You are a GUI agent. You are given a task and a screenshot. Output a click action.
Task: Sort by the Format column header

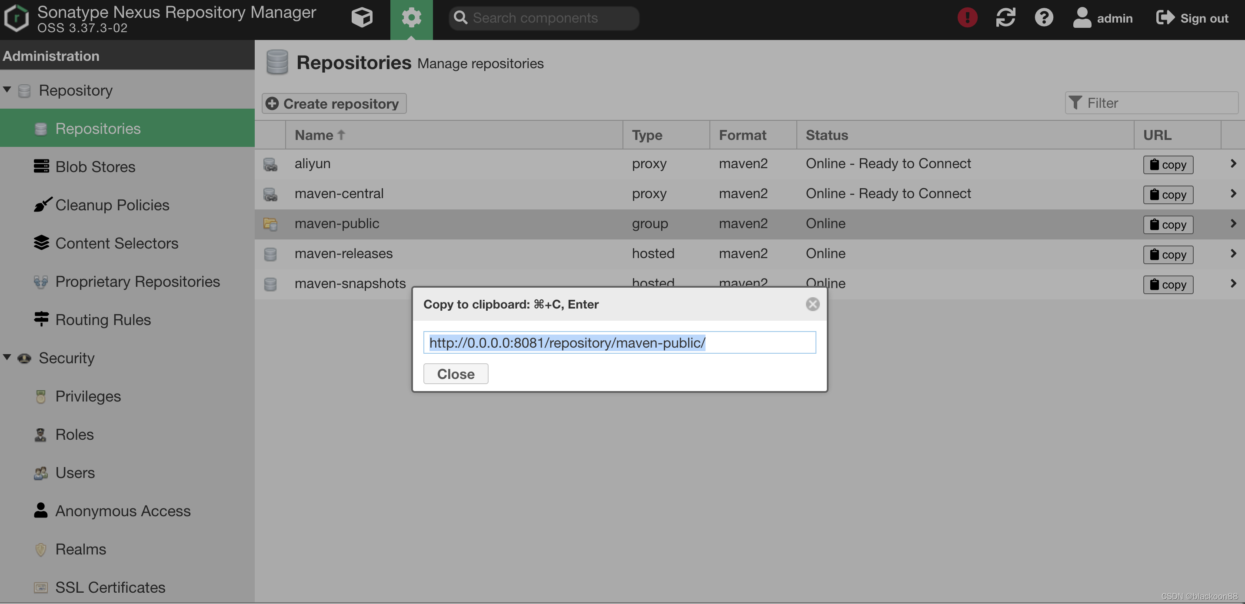[x=753, y=135]
